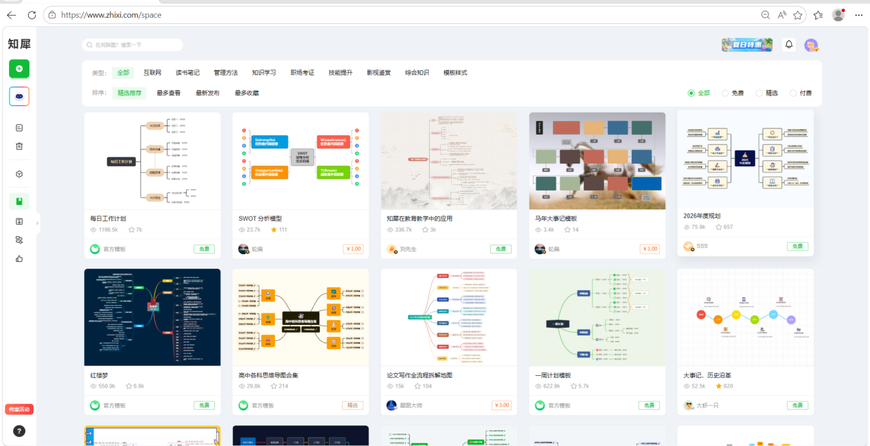Click the thumbs-up icon in sidebar
Viewport: 870px width, 446px height.
19,258
